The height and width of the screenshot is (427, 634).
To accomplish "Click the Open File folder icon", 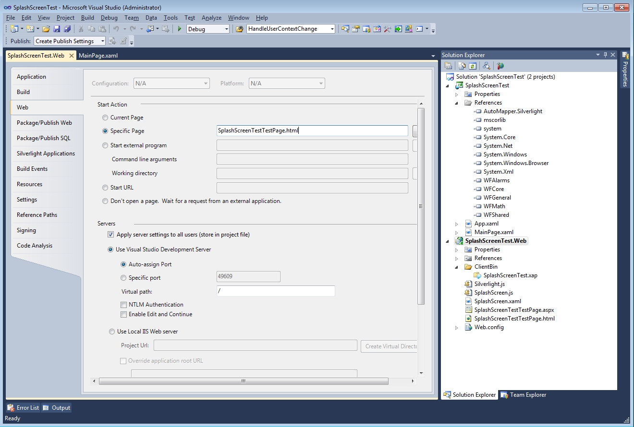I will (46, 29).
